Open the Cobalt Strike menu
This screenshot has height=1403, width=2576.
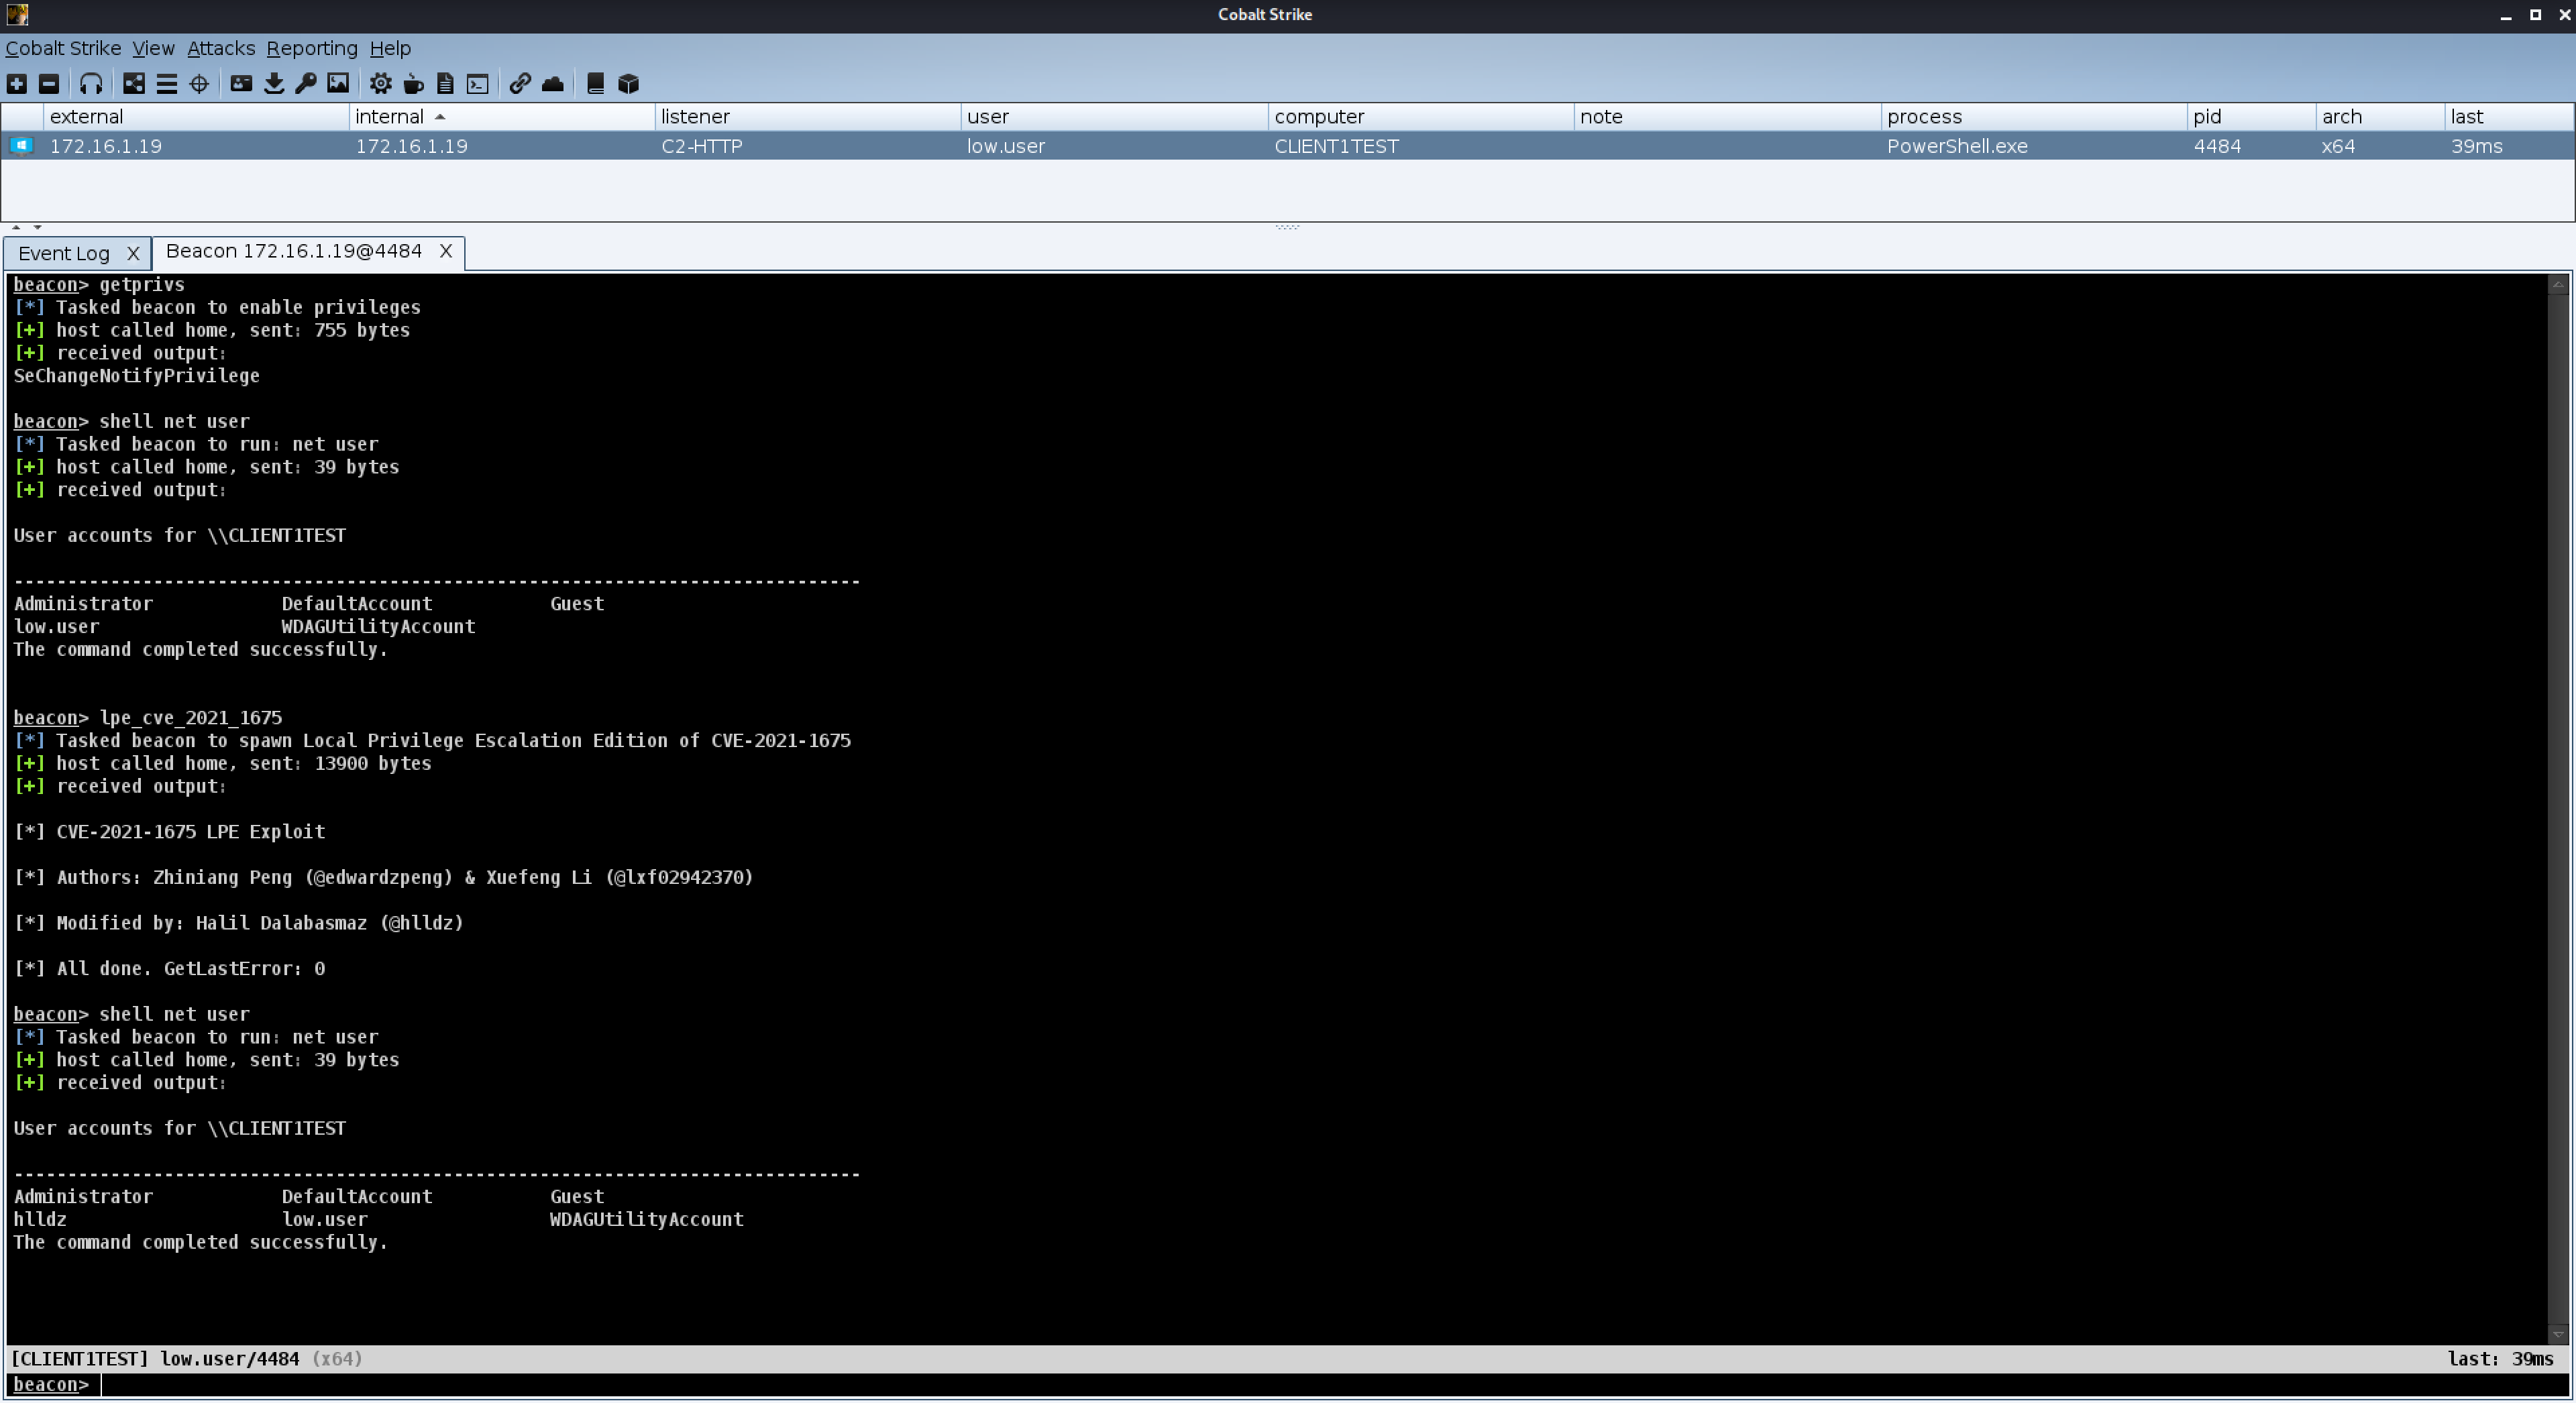click(63, 48)
